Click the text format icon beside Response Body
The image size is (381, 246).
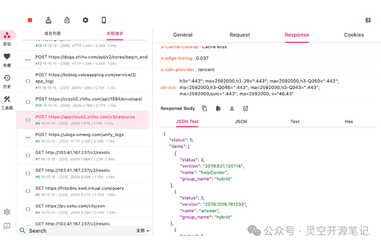(x=232, y=108)
